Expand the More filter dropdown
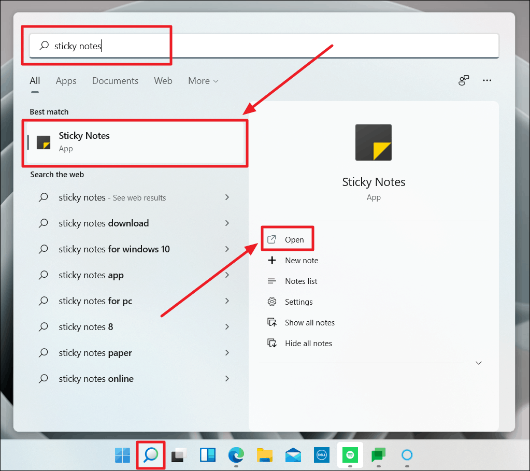Image resolution: width=530 pixels, height=471 pixels. [203, 81]
